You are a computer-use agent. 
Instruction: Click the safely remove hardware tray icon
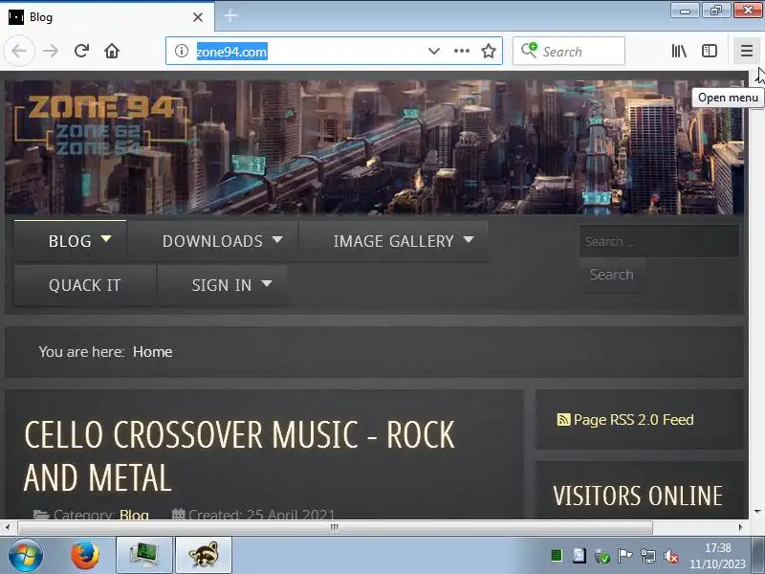(602, 556)
